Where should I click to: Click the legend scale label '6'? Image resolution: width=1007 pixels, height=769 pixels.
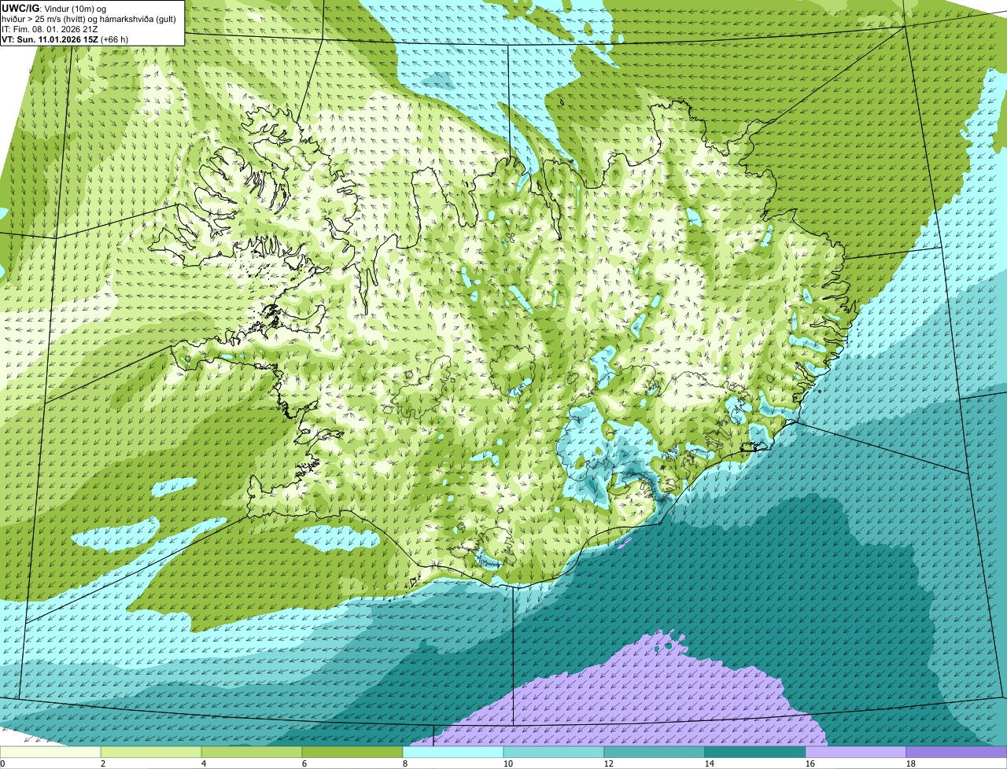point(304,763)
